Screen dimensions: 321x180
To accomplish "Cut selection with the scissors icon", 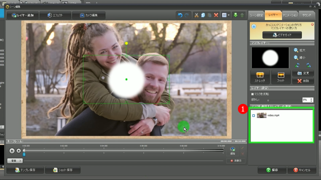I will pyautogui.click(x=197, y=15).
